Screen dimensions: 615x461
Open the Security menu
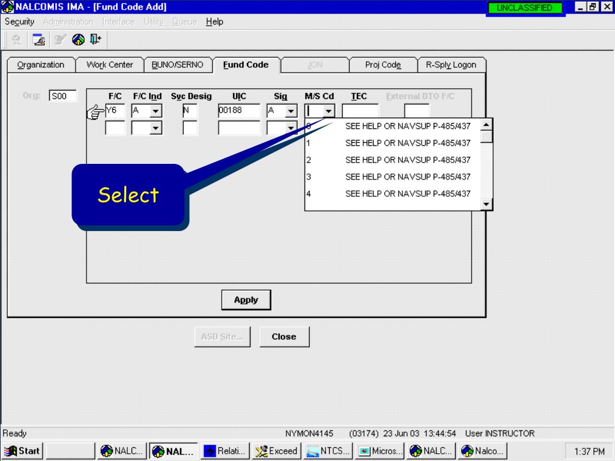19,22
